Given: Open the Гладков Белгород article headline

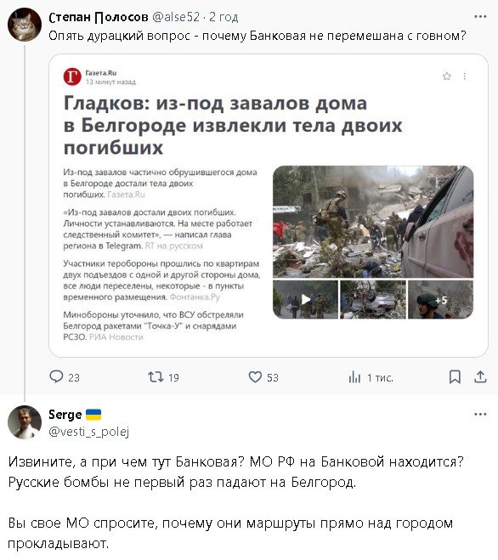Looking at the screenshot, I should click(x=233, y=125).
